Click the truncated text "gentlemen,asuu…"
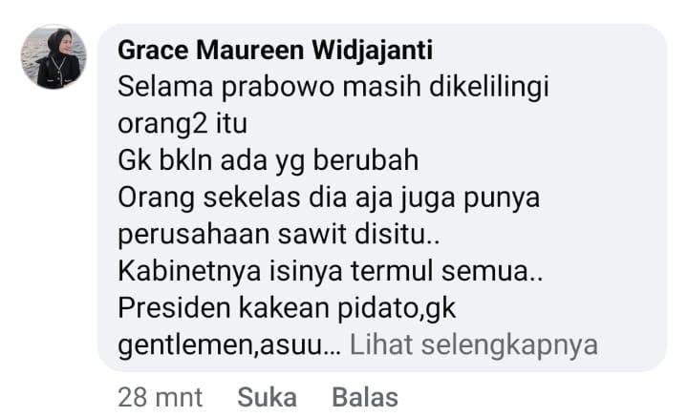 coord(229,345)
